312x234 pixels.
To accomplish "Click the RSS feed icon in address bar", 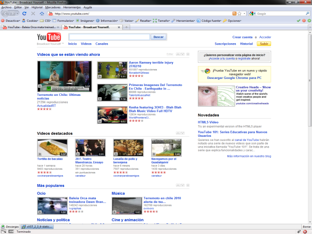I will click(234, 13).
